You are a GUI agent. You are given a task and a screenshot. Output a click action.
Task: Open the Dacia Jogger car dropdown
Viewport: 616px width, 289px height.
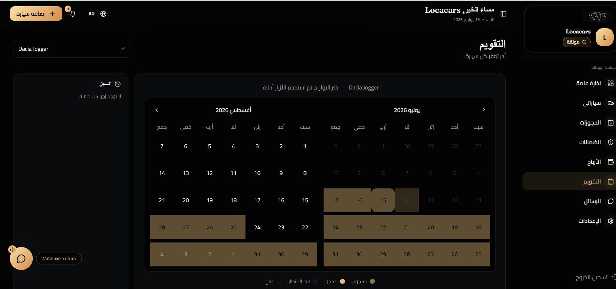tap(72, 49)
